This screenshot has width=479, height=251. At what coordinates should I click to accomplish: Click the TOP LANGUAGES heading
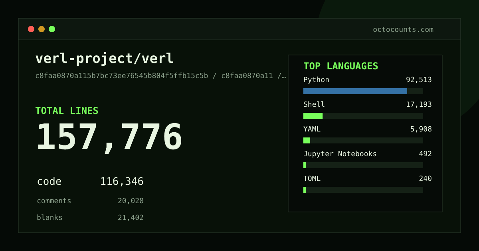(340, 66)
